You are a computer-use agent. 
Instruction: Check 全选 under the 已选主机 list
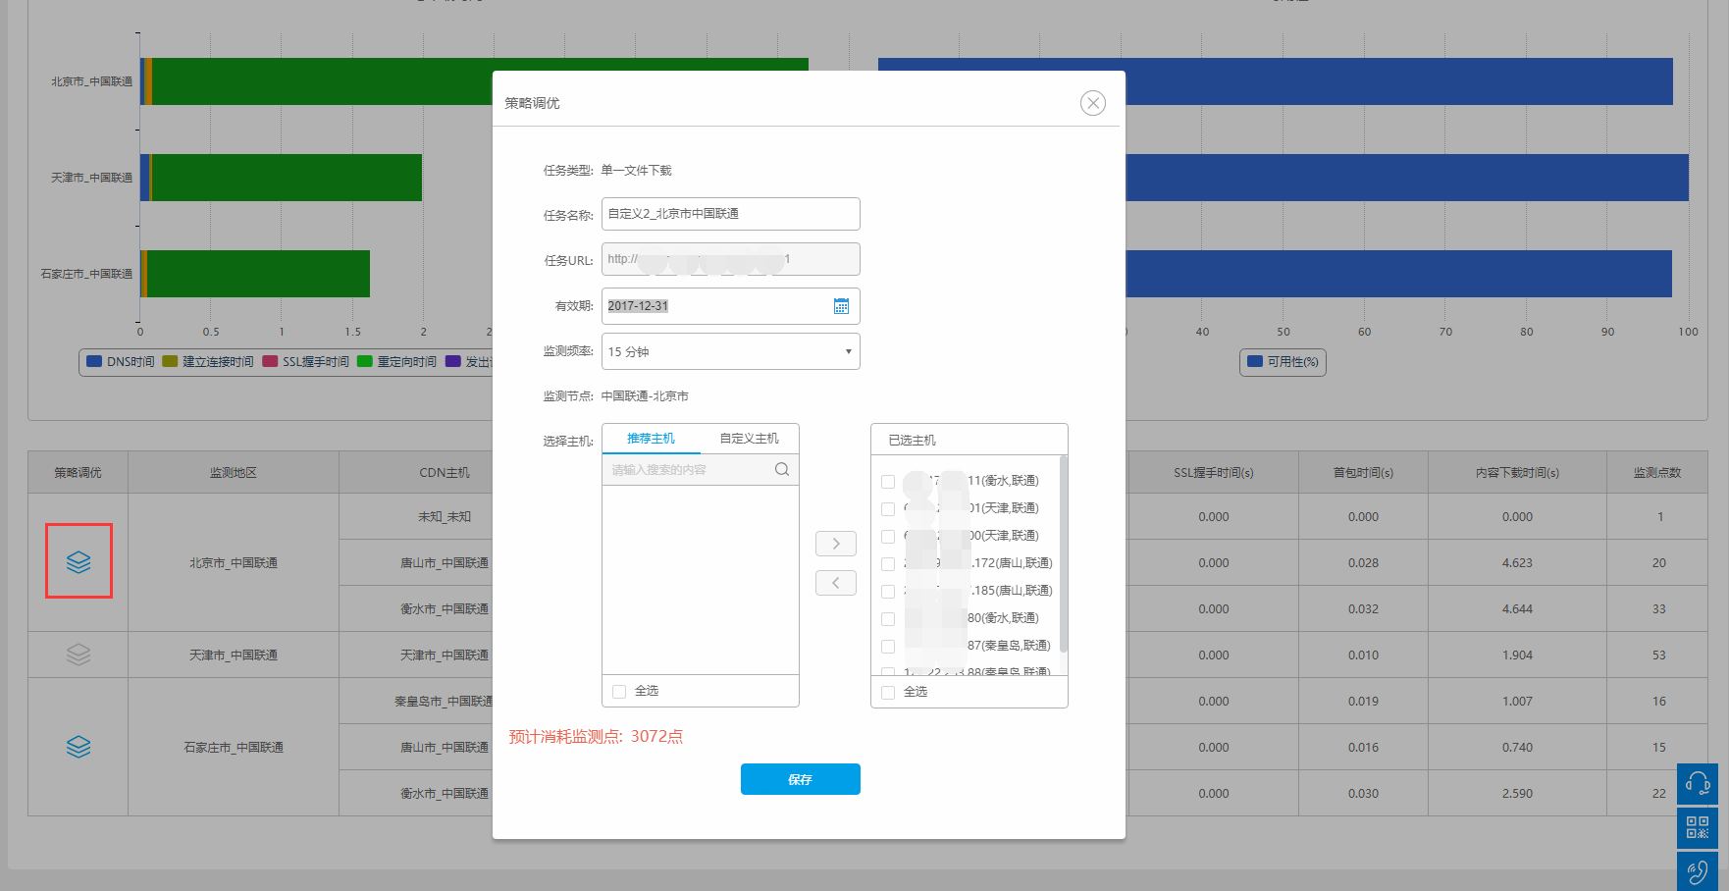click(888, 692)
